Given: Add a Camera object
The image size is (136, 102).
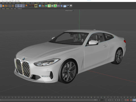Looking at the screenshot, I should click(68, 6).
